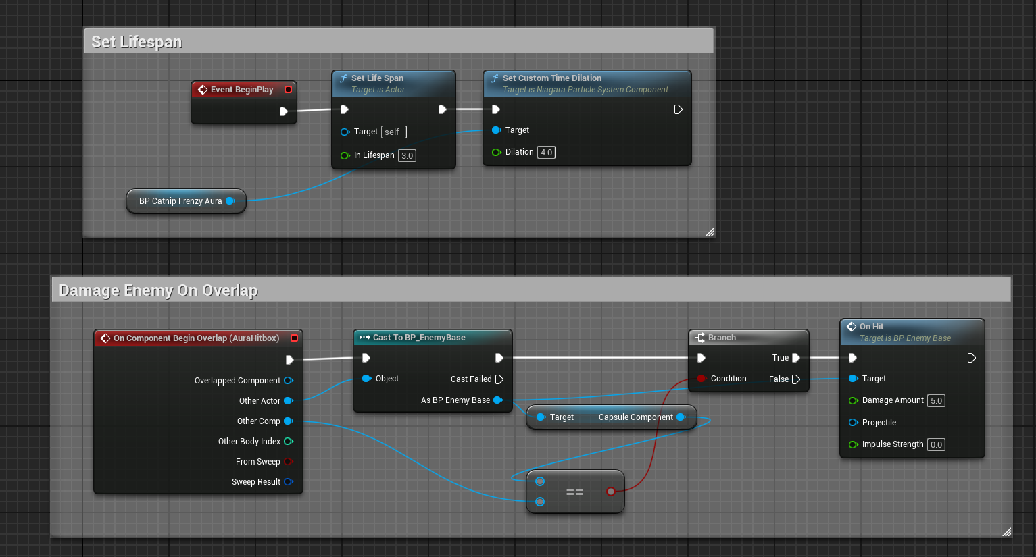The height and width of the screenshot is (557, 1036).
Task: Edit the Impulse Strength value 0.0
Action: (x=936, y=444)
